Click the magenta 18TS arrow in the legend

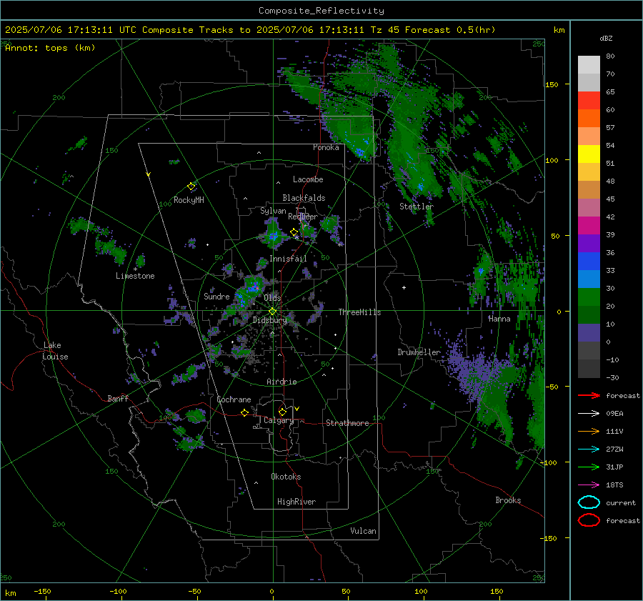coord(589,485)
